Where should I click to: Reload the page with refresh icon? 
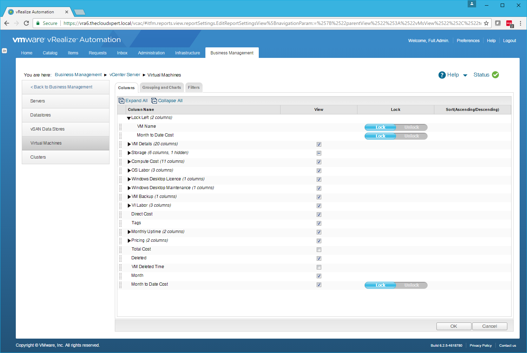pyautogui.click(x=26, y=23)
